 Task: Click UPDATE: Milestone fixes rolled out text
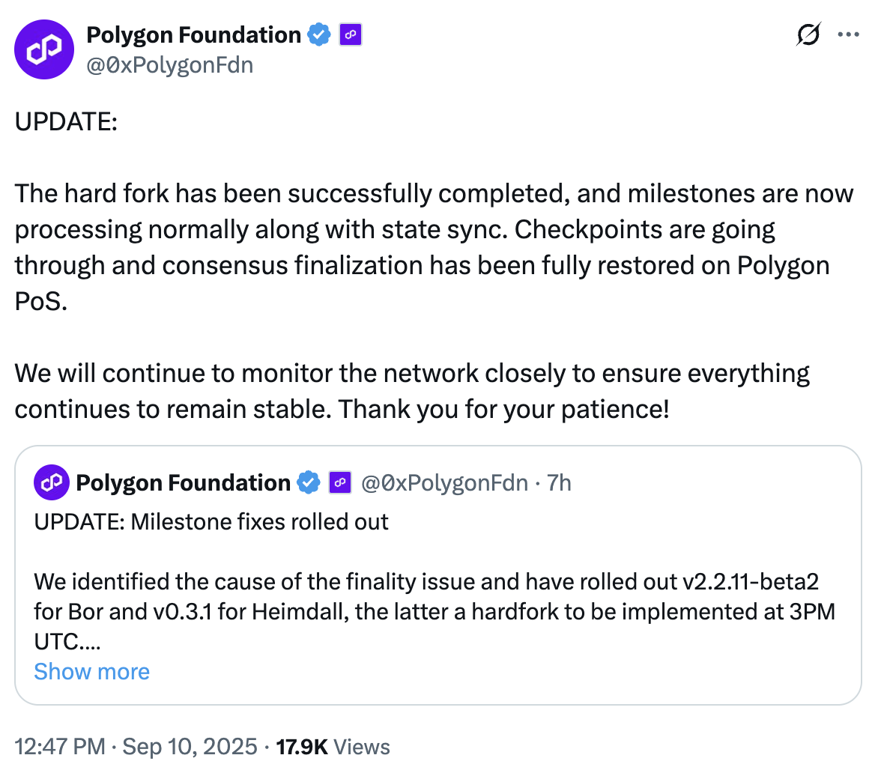tap(211, 521)
